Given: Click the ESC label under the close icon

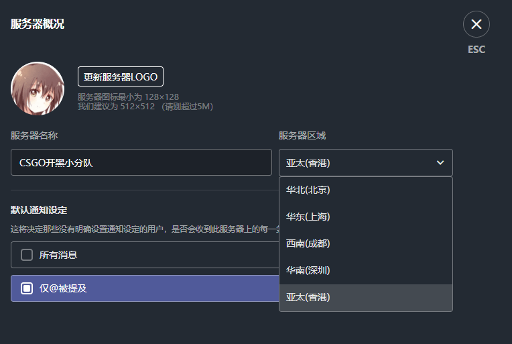Looking at the screenshot, I should [476, 50].
